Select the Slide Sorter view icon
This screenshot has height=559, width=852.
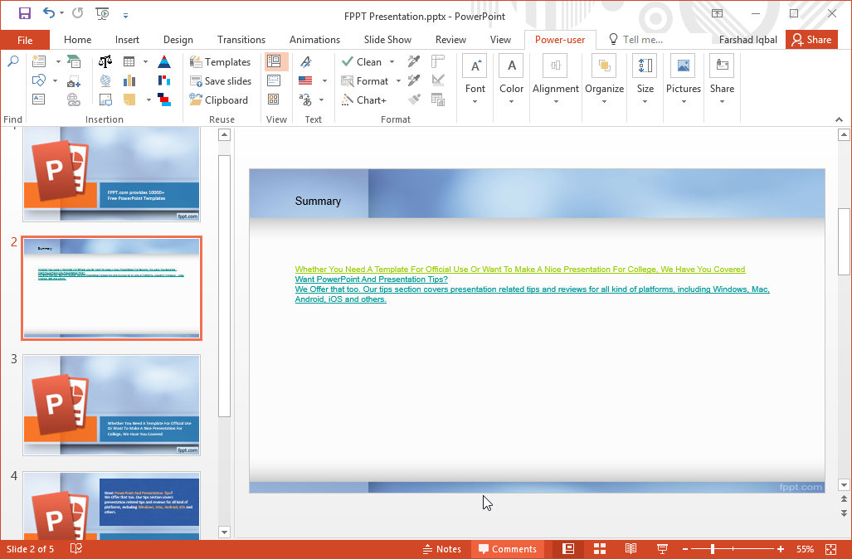599,548
